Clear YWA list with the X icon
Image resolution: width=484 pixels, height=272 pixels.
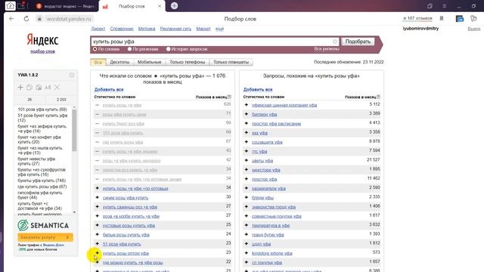point(57,88)
